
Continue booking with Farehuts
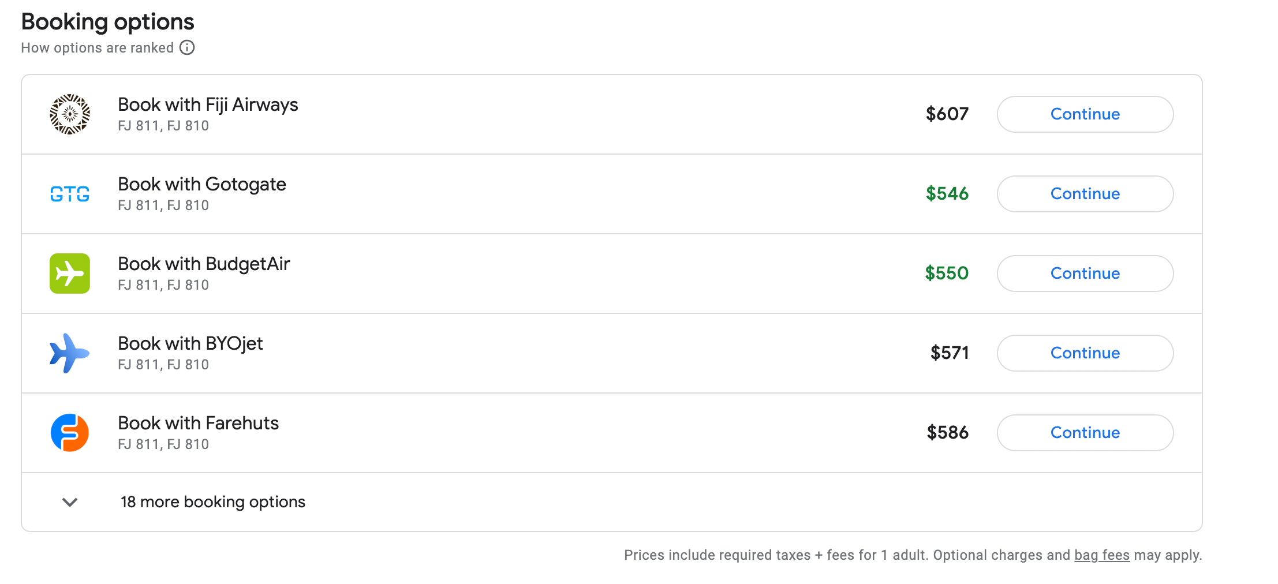[x=1085, y=433]
